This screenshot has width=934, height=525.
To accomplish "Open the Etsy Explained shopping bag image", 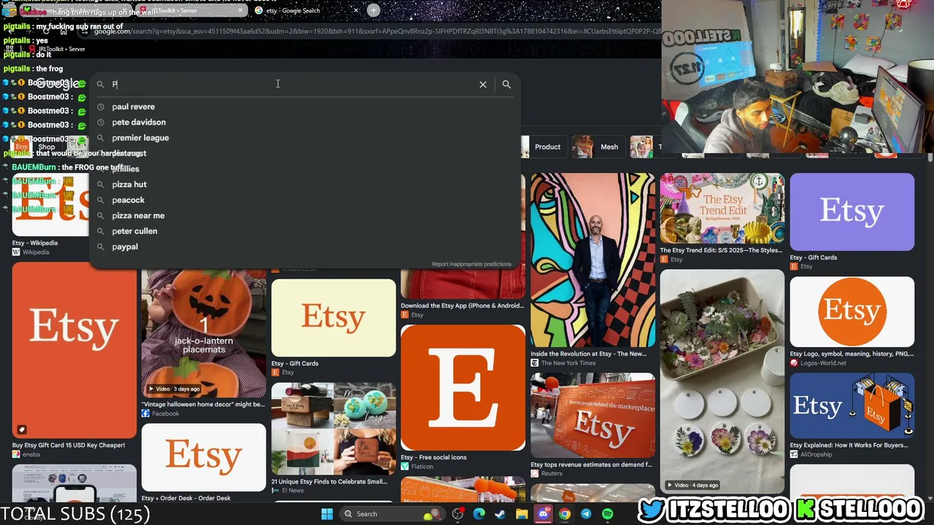I will point(852,405).
